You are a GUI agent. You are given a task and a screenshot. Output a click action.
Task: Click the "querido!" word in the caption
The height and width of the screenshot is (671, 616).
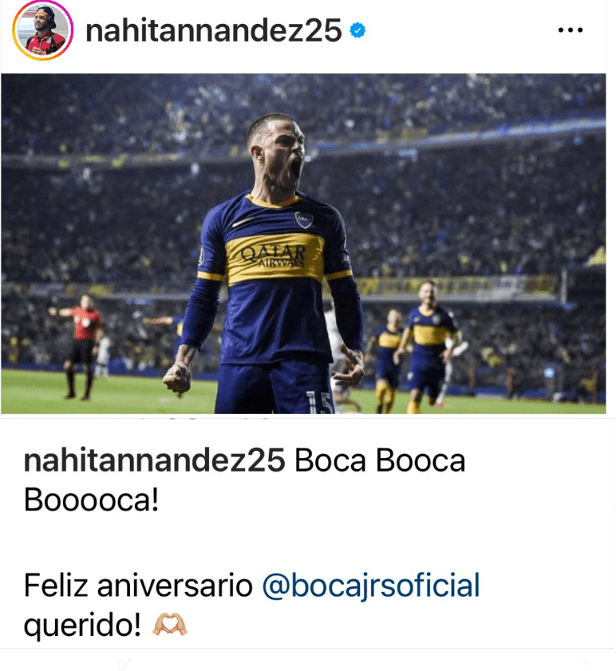[82, 625]
